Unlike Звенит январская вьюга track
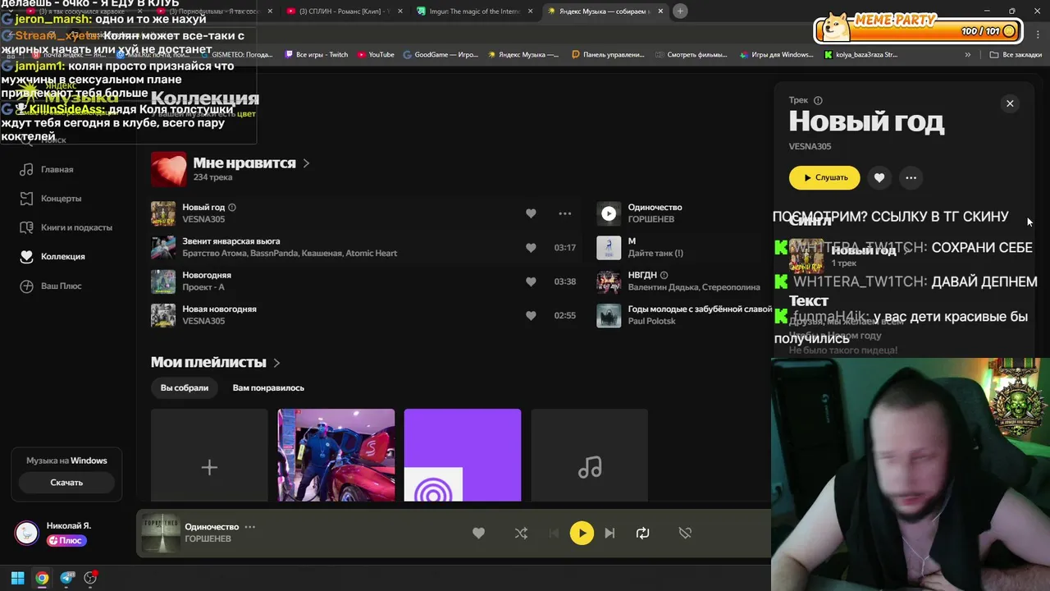Screen dimensions: 1050x591 [531, 247]
